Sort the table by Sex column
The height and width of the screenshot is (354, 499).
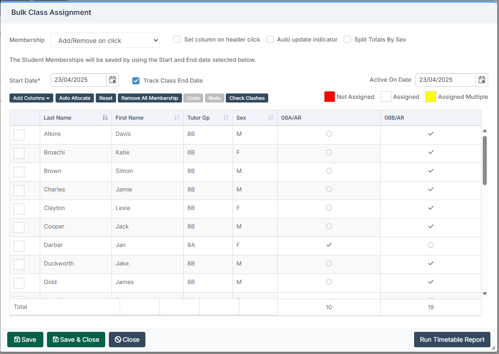coord(270,117)
